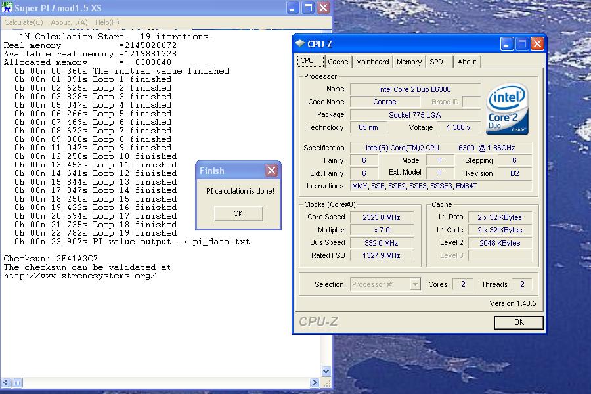Click the 'Allocated memory = 8388648' line
Image resolution: width=591 pixels, height=394 pixels.
pyautogui.click(x=87, y=62)
